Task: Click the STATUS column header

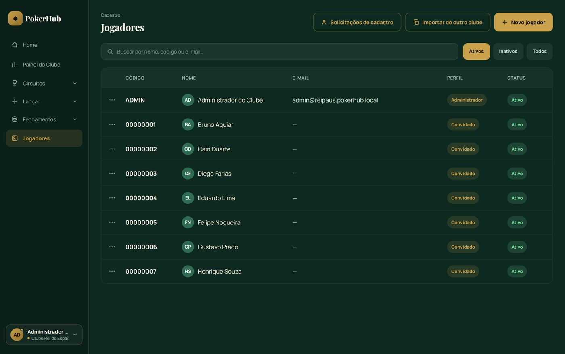Action: point(517,78)
